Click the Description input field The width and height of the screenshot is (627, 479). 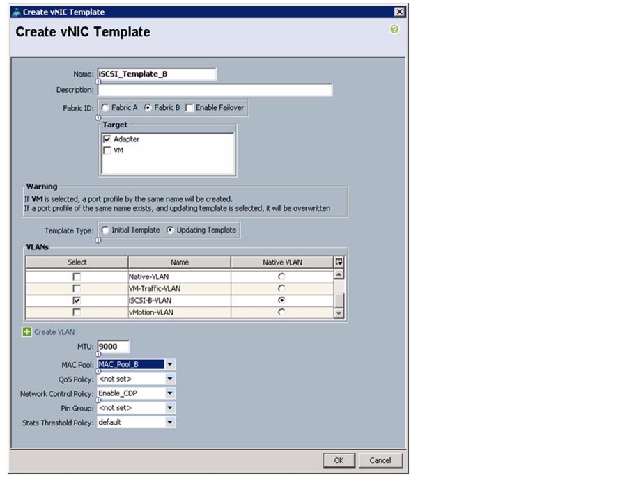pos(215,90)
